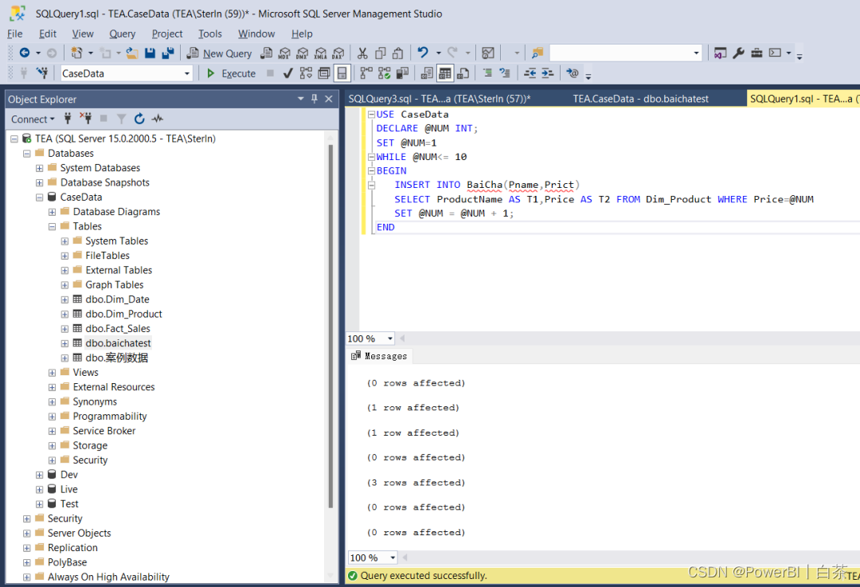
Task: Select dbo.baichatest table in tree
Action: click(x=118, y=343)
